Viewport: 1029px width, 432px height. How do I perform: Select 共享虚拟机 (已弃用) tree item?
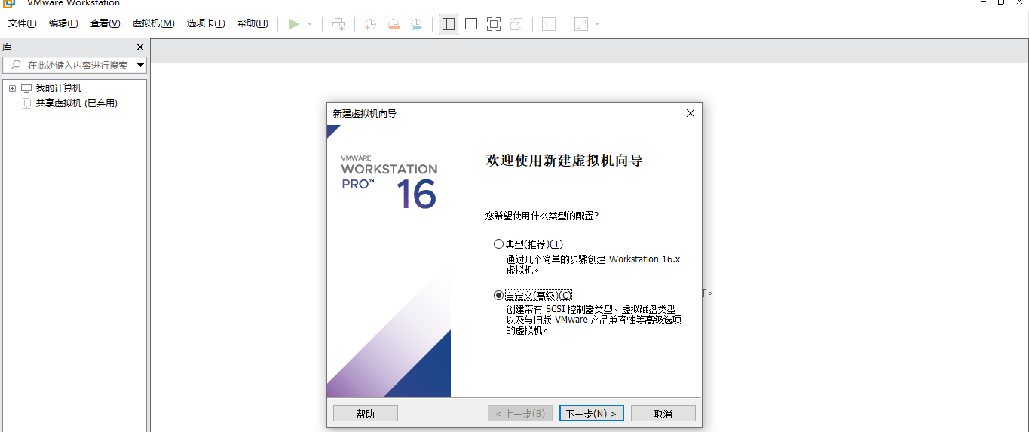77,103
